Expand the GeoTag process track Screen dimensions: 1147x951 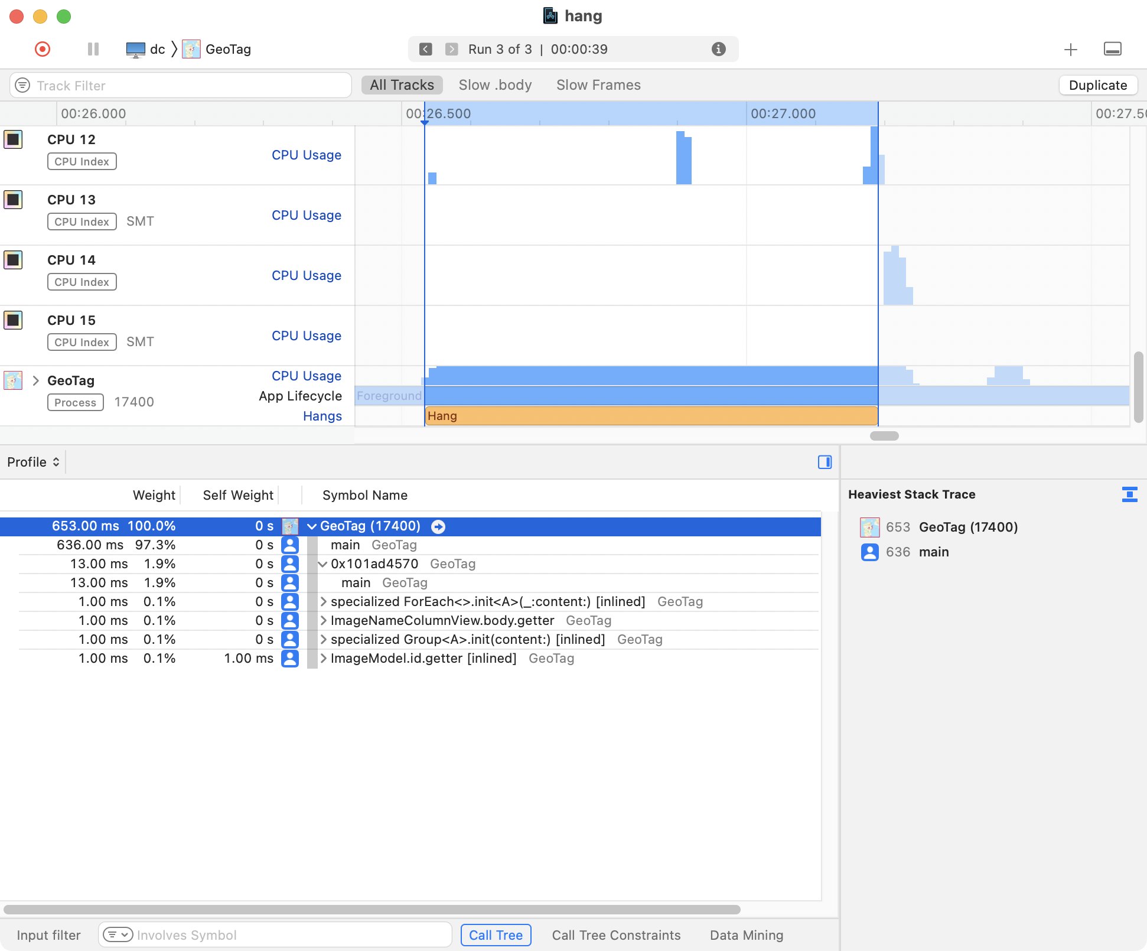[36, 380]
